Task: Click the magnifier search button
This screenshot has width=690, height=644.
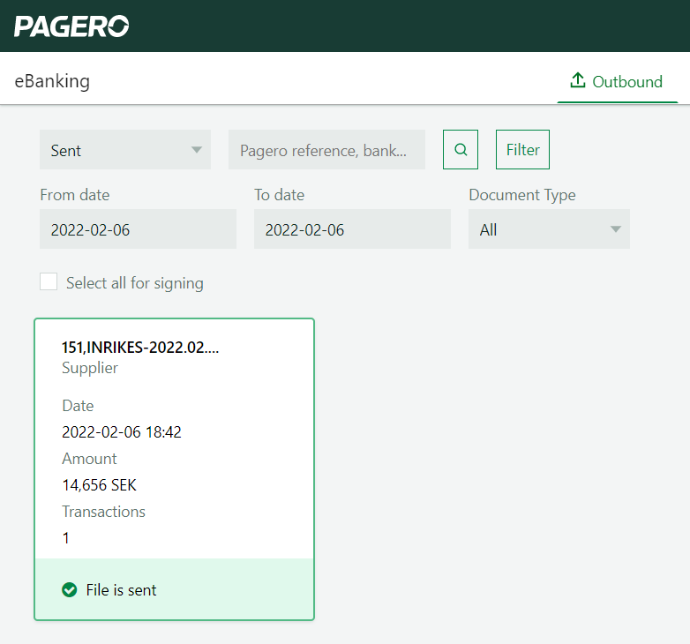Action: (461, 150)
